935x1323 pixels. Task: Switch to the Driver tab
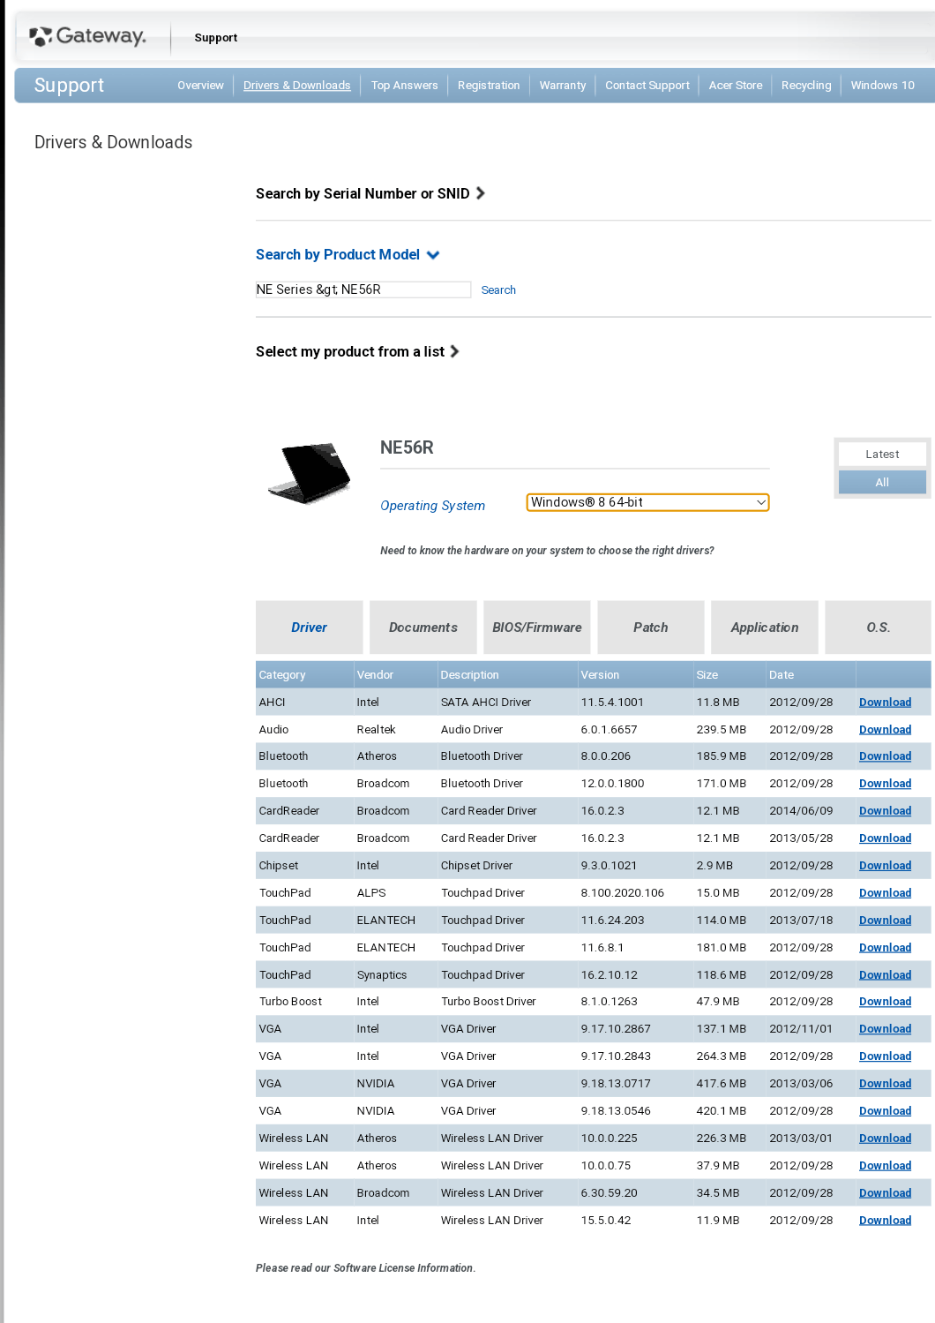[310, 628]
